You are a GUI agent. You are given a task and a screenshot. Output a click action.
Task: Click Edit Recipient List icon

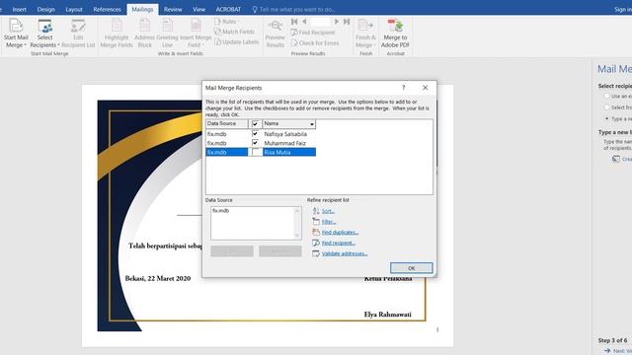pos(78,27)
